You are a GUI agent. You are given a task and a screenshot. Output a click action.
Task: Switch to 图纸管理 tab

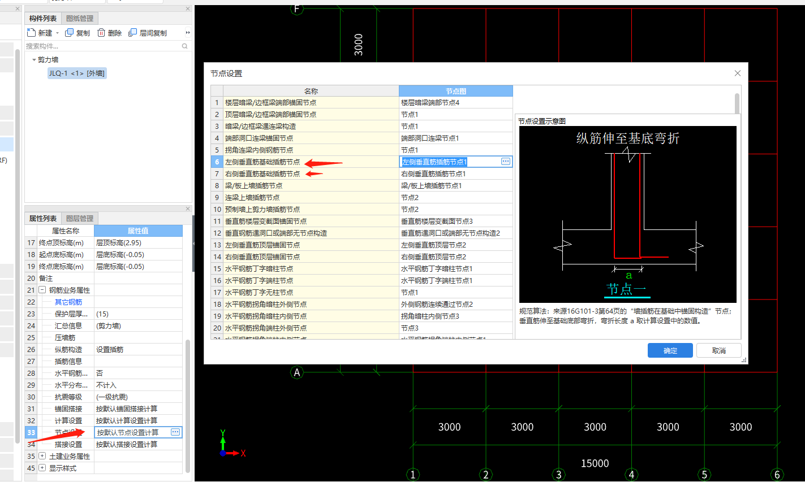point(80,19)
